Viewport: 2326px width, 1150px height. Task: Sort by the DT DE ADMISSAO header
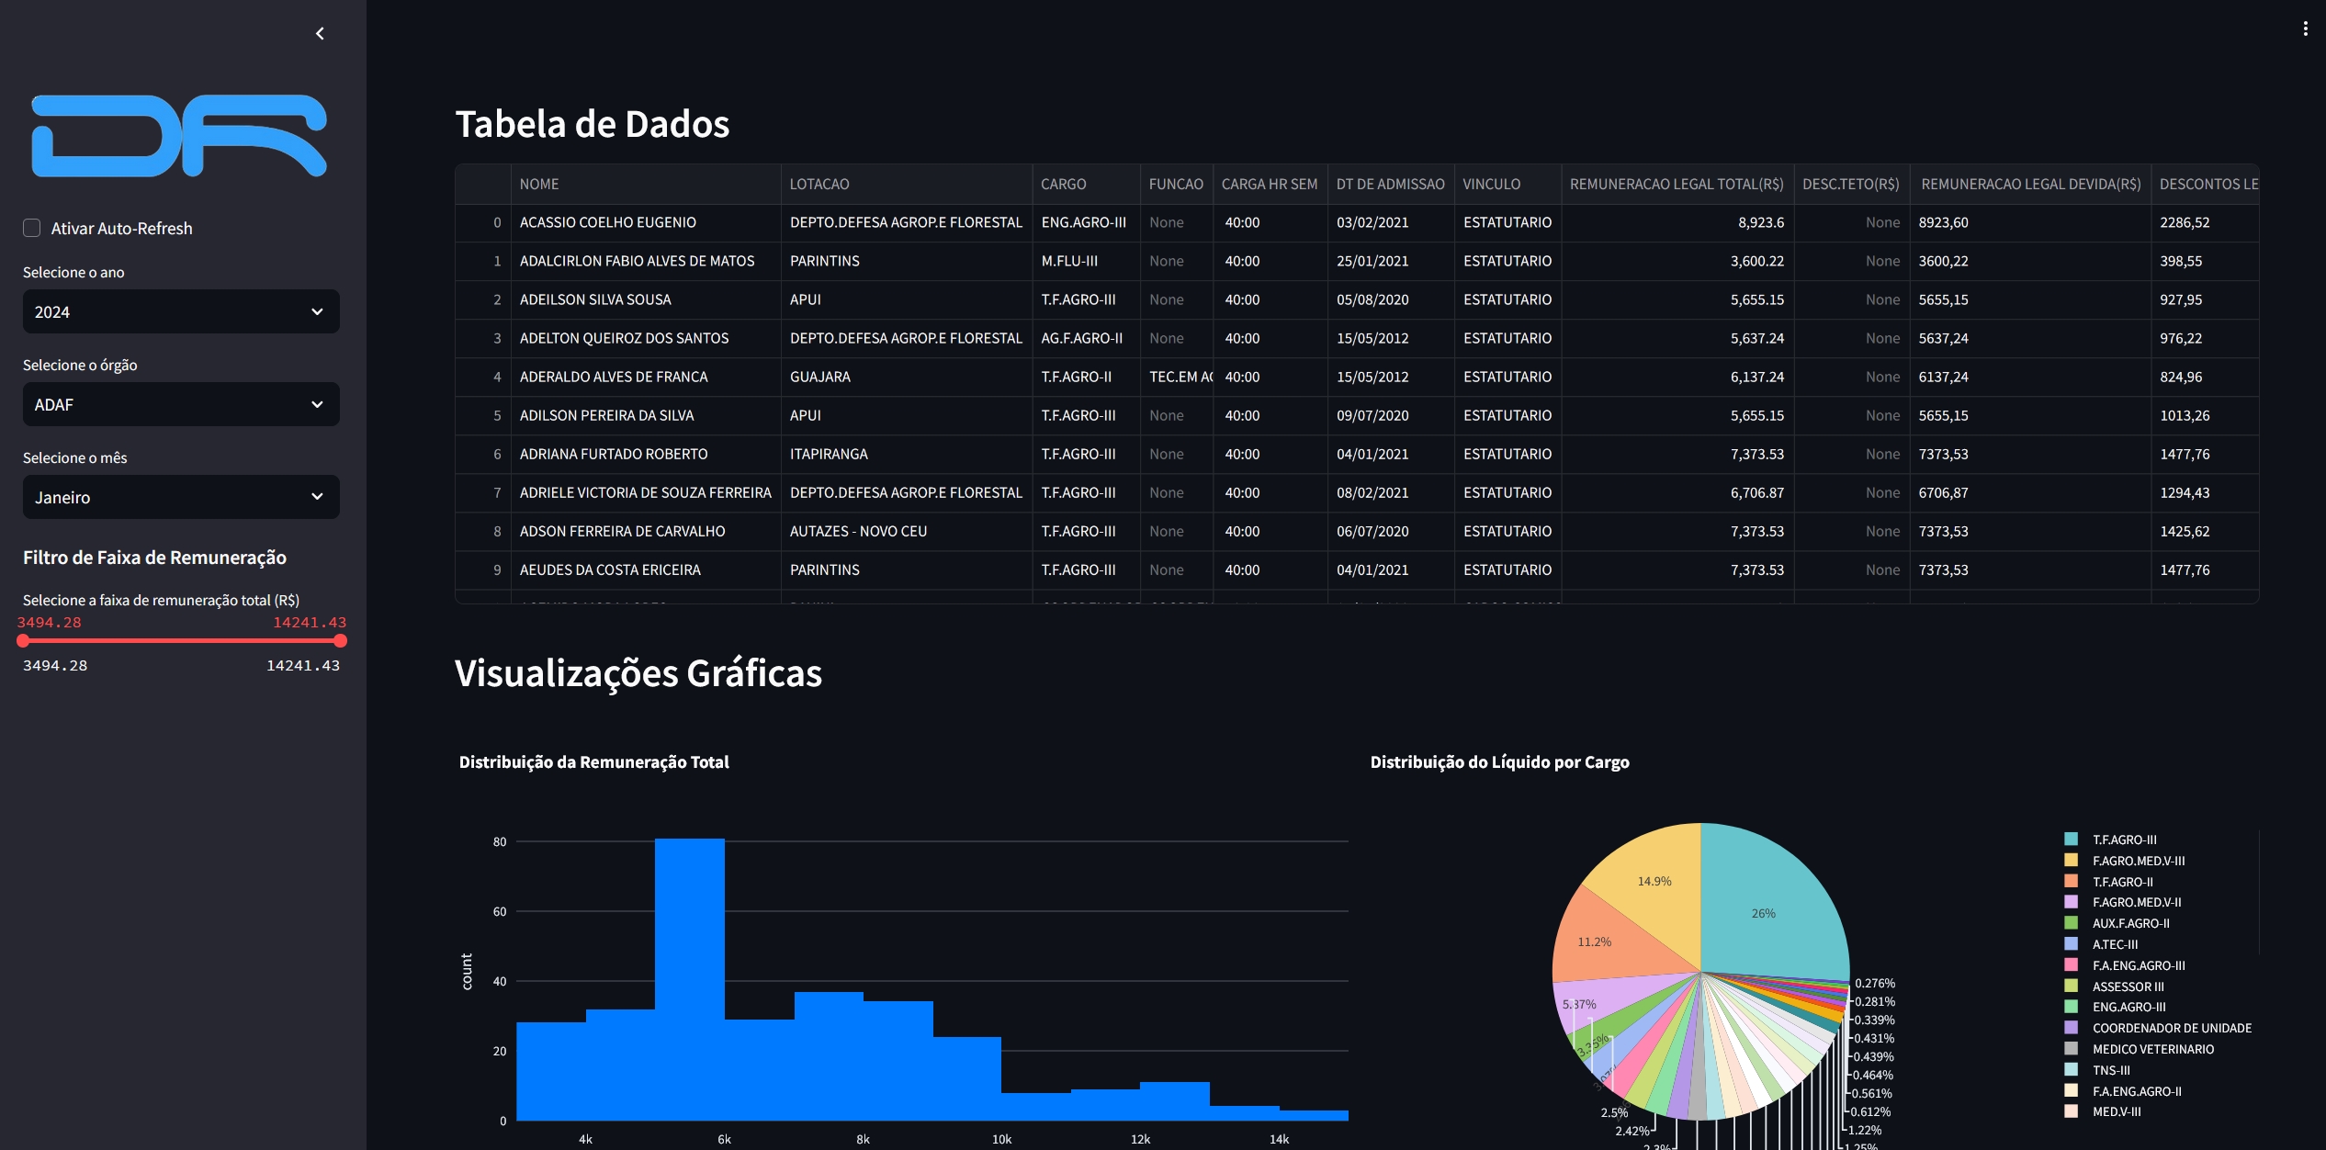coord(1391,184)
